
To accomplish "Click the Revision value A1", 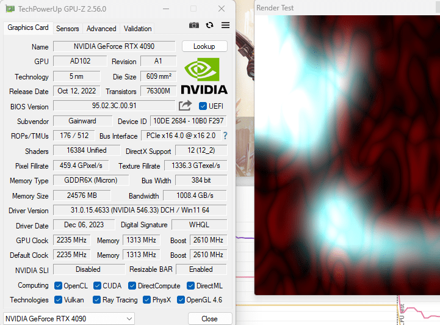I will (158, 61).
